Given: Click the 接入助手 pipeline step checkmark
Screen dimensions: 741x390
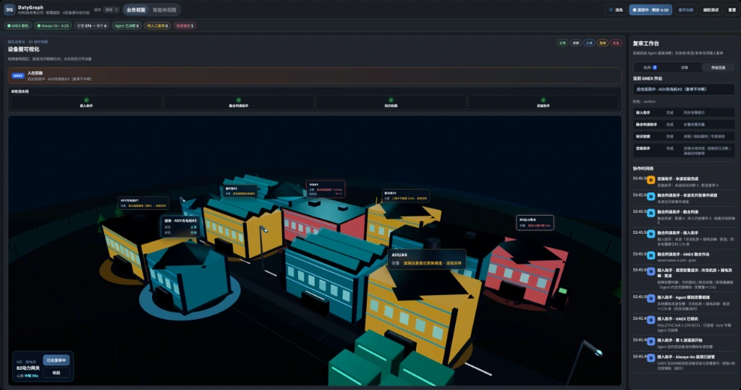Looking at the screenshot, I should pyautogui.click(x=86, y=100).
